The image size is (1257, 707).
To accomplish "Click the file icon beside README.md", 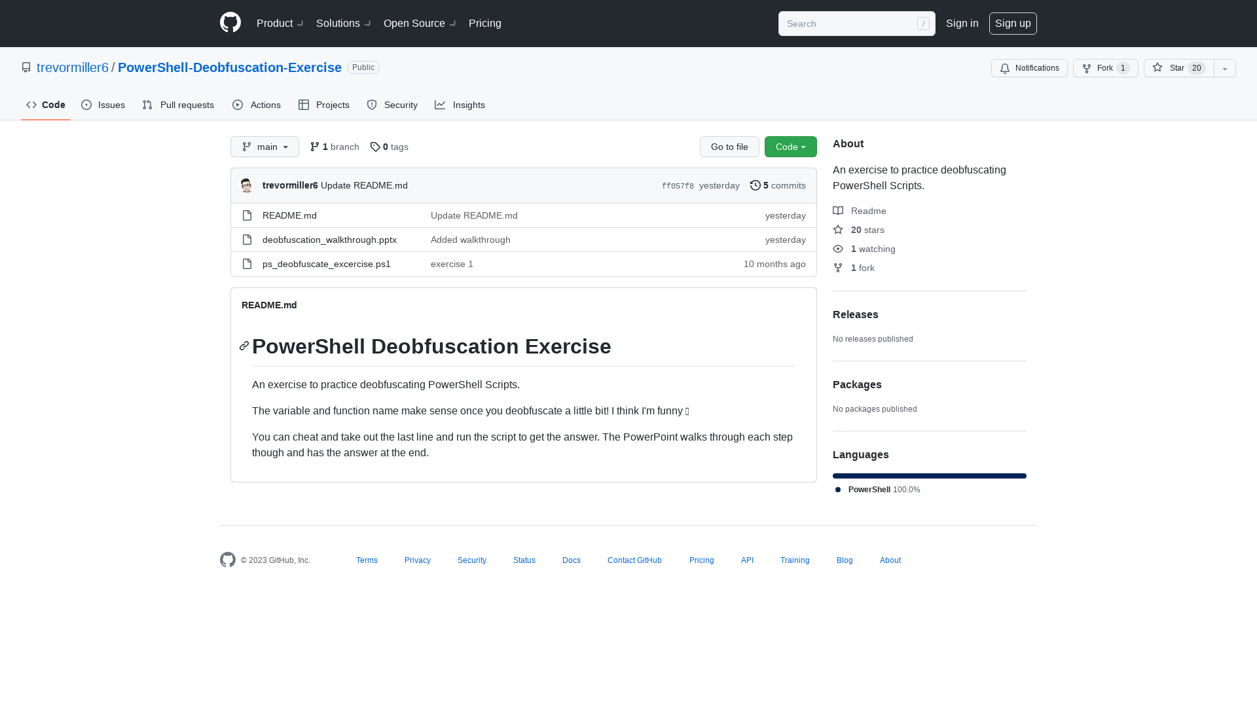I will 247,215.
